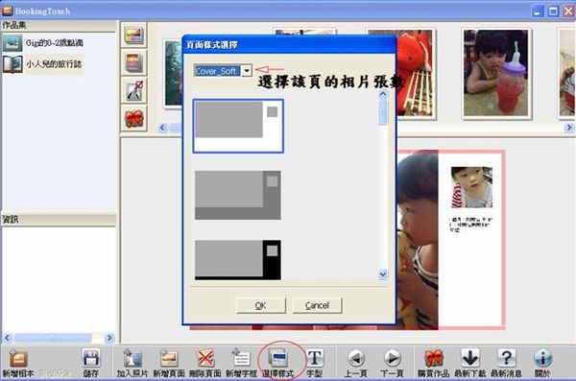Select the child with red drink thumbnail
This screenshot has height=381, width=576.
(x=496, y=74)
